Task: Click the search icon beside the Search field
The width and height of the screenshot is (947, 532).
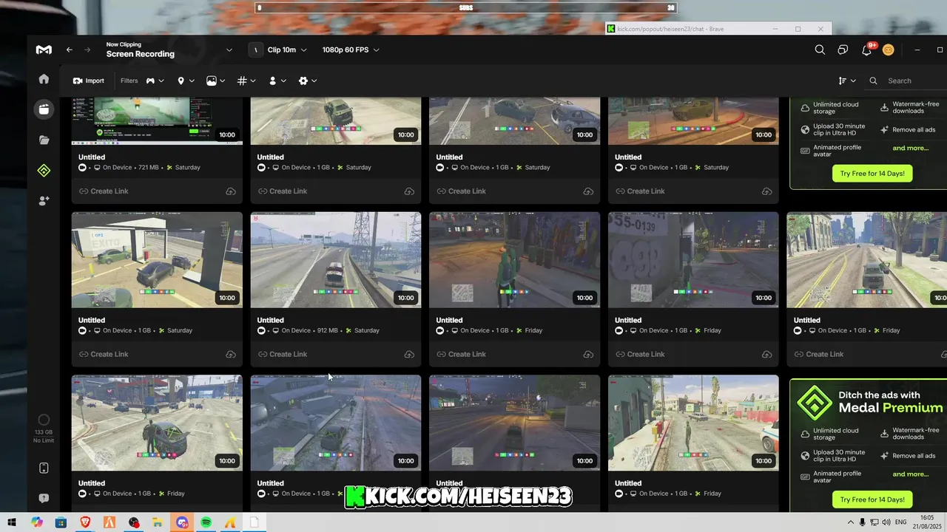Action: tap(874, 81)
